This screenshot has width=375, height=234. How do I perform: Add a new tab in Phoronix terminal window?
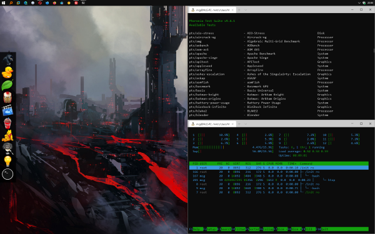239,10
